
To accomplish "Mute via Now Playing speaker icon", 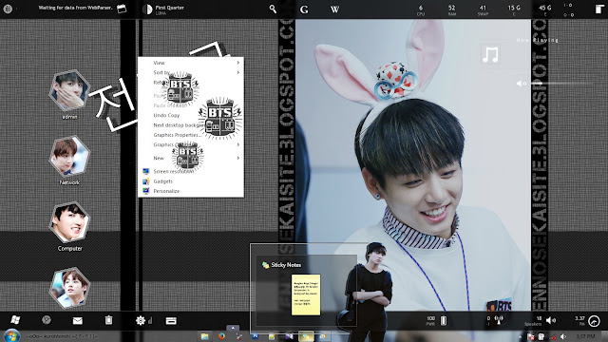I will pyautogui.click(x=521, y=84).
